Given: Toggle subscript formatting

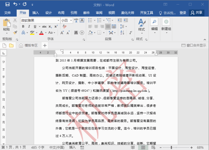Looking at the screenshot, I should [x=50, y=27].
